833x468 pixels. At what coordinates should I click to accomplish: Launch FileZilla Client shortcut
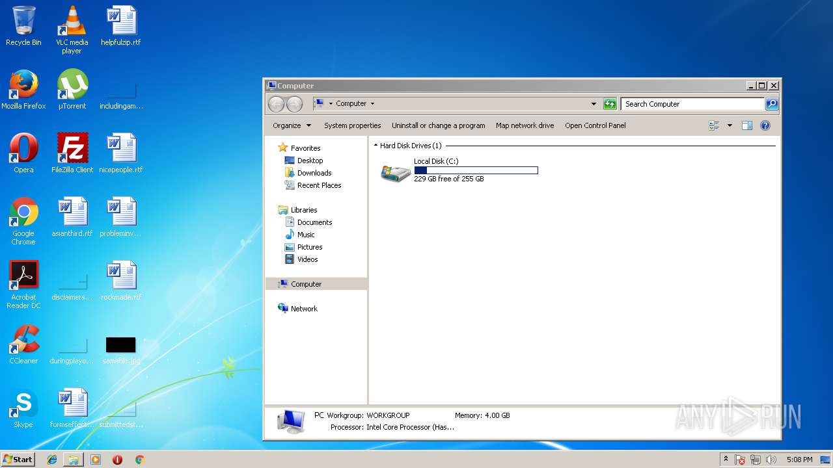(x=72, y=153)
